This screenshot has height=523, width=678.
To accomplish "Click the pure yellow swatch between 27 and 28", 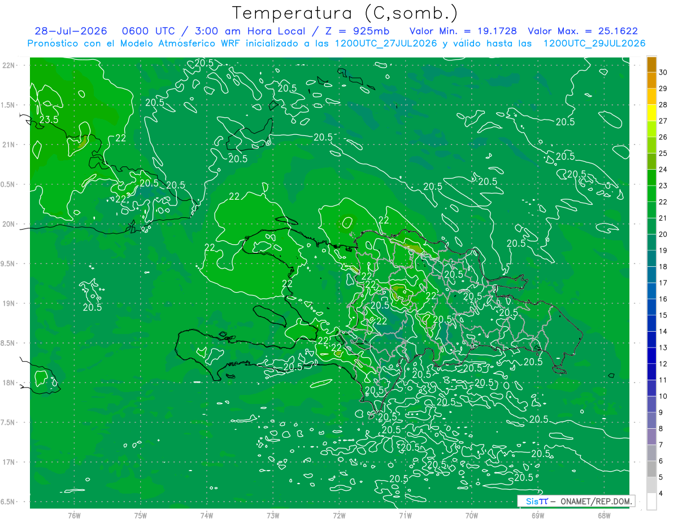I will click(651, 113).
